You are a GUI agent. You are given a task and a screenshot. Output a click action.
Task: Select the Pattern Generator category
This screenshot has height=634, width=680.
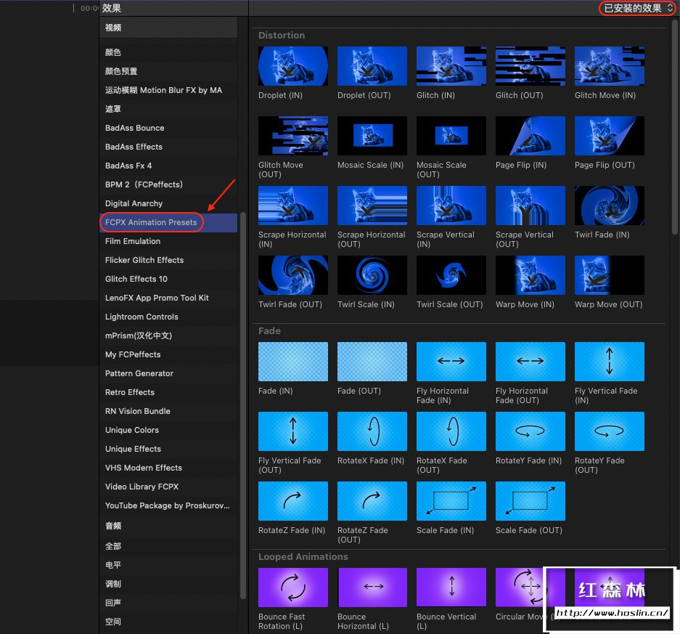tap(168, 373)
